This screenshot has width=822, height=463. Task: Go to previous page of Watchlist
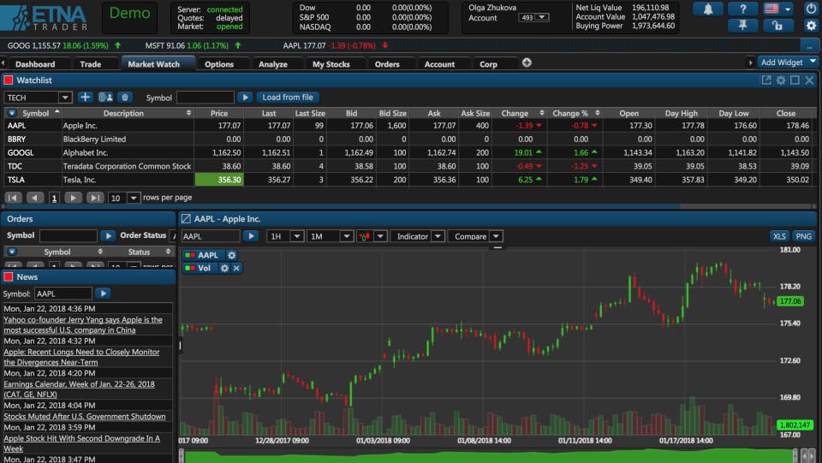pos(35,198)
